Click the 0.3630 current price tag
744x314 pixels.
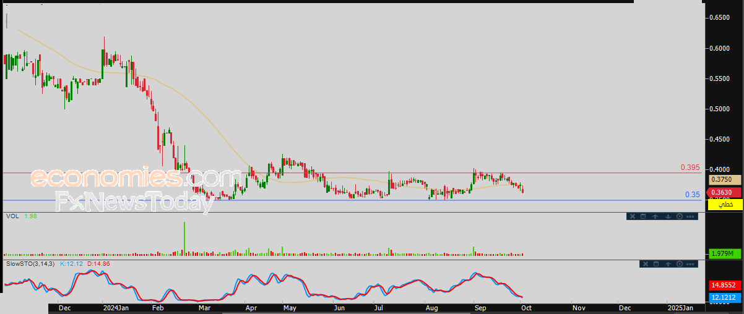(x=725, y=192)
